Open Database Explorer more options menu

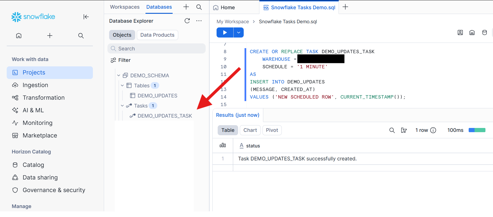pos(199,21)
